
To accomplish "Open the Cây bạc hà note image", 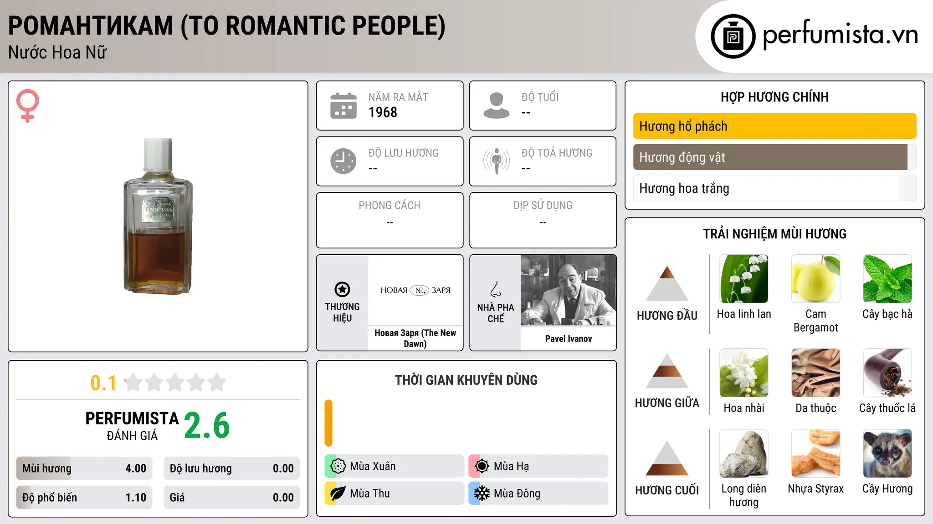I will point(887,279).
